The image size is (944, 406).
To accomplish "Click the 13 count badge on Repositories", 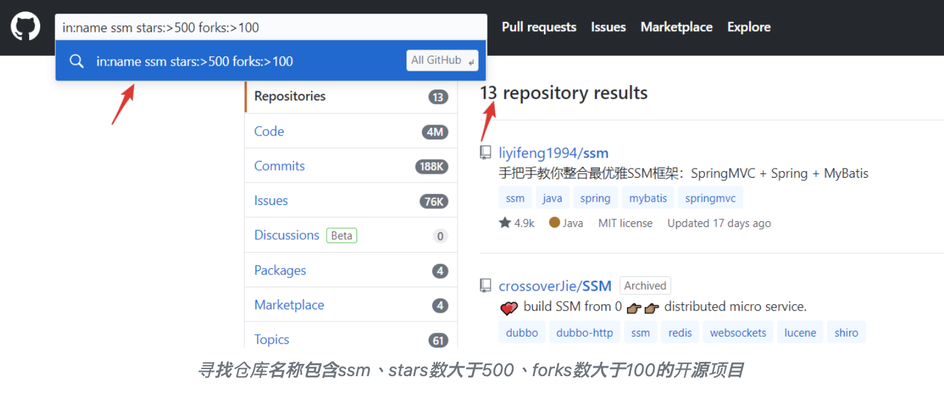I will (438, 97).
